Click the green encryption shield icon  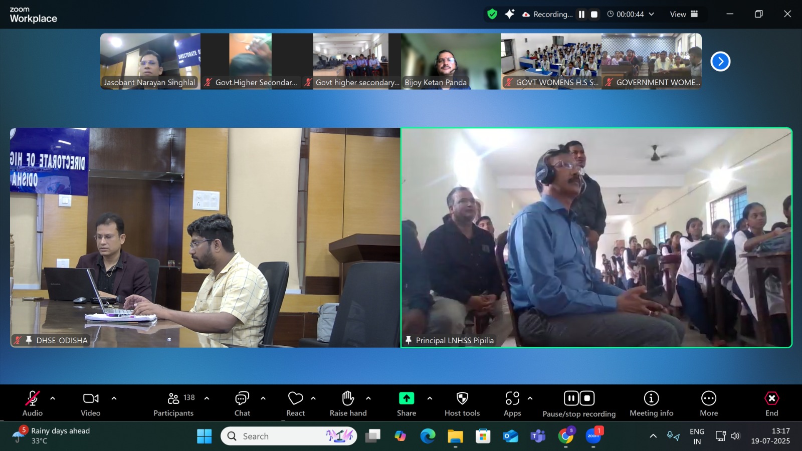[492, 14]
